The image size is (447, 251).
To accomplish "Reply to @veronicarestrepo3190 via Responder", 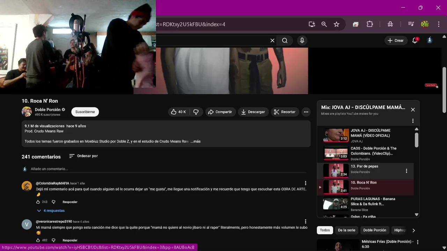I will pyautogui.click(x=70, y=240).
